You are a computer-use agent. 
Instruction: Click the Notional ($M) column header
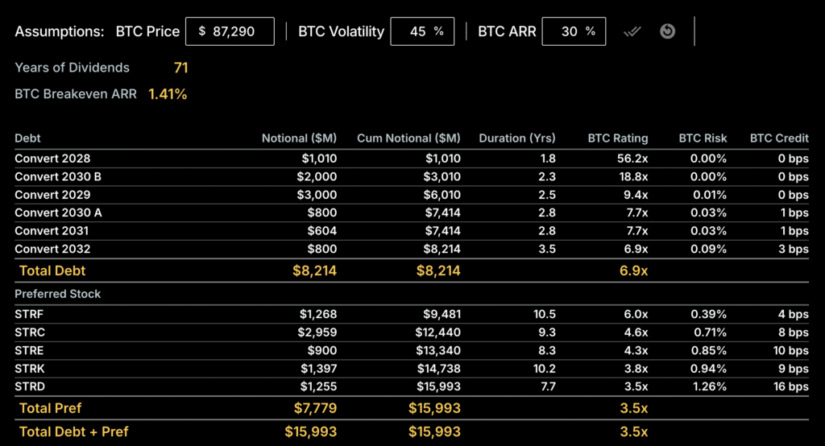pyautogui.click(x=299, y=138)
